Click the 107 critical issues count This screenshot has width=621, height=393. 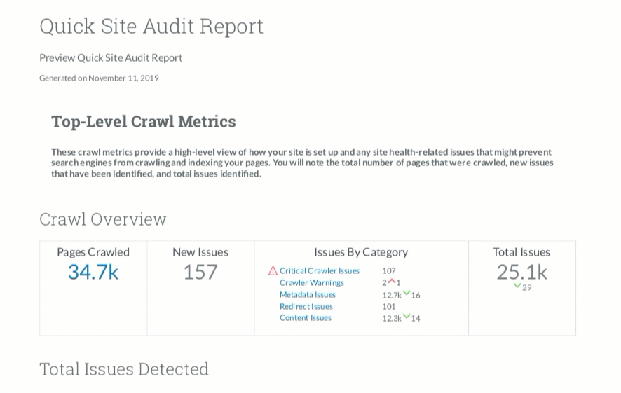[x=389, y=271]
